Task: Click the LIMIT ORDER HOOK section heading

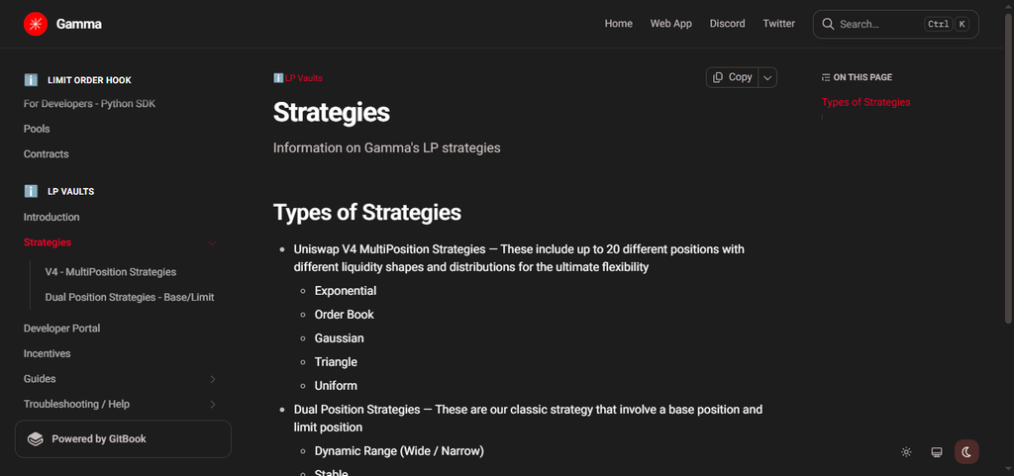Action: [89, 81]
